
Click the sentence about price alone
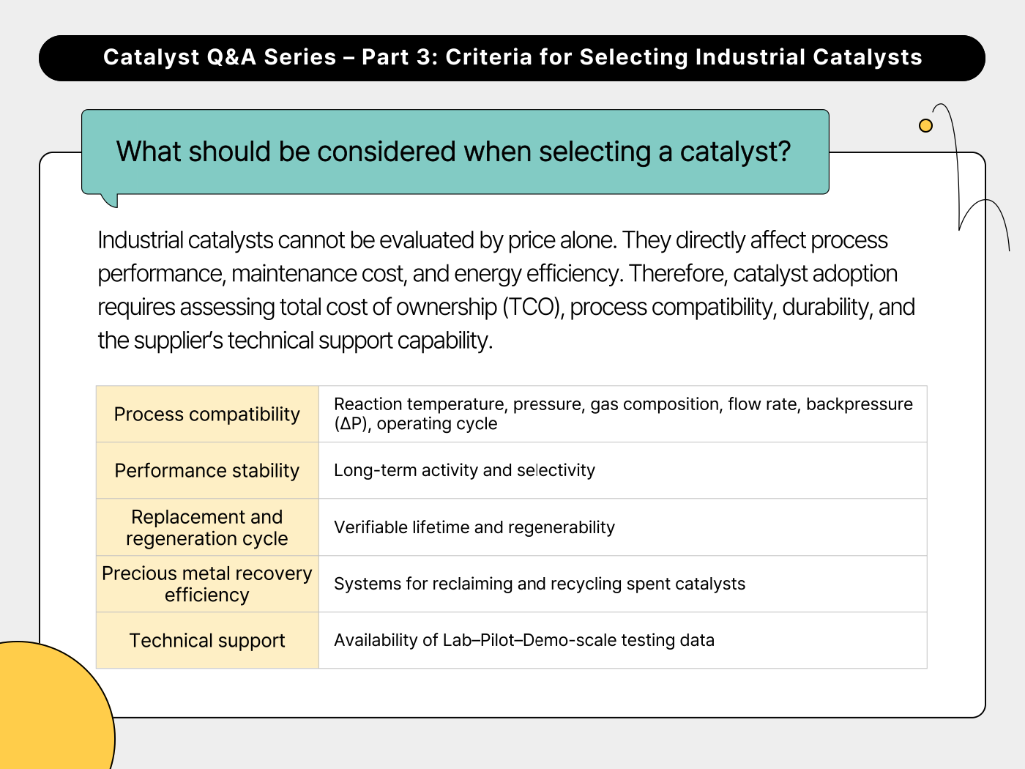click(x=359, y=240)
